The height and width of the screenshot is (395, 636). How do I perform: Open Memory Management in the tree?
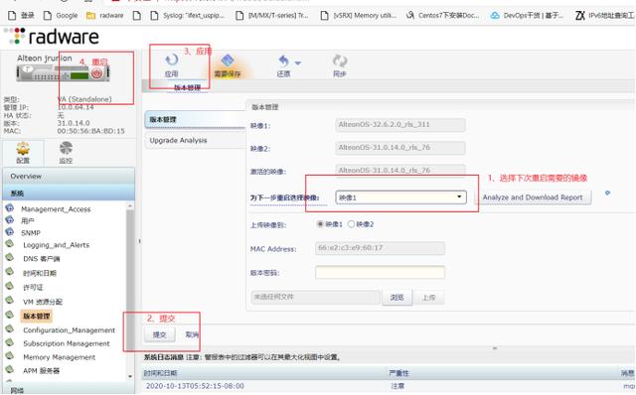point(60,357)
